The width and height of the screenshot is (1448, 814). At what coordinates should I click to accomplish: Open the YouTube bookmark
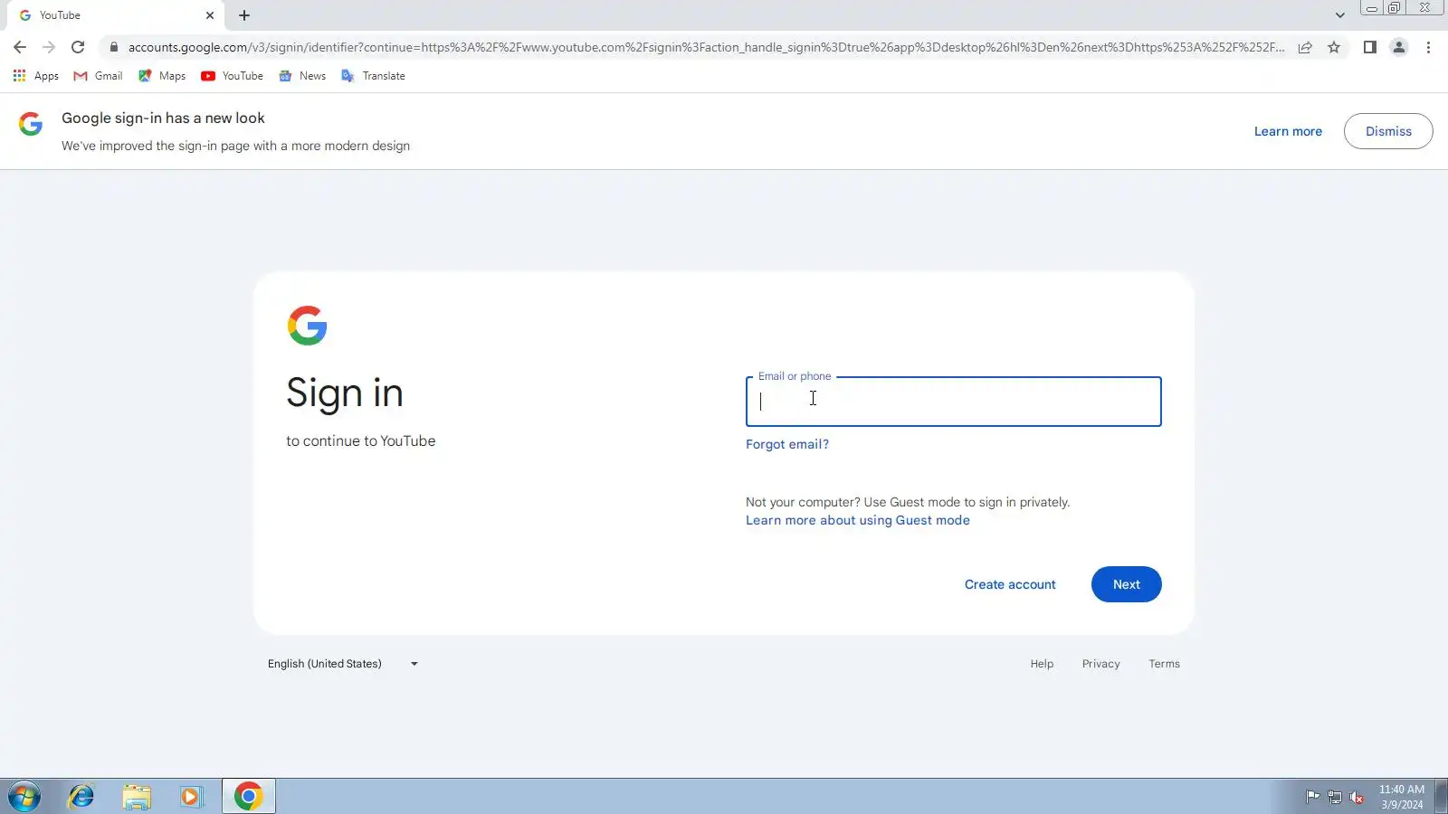click(233, 76)
